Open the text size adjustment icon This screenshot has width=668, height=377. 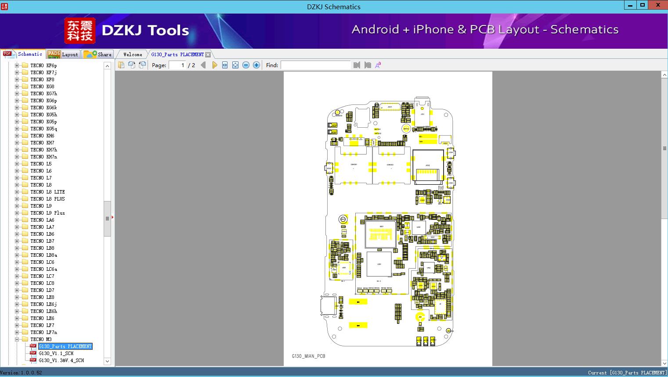click(378, 65)
